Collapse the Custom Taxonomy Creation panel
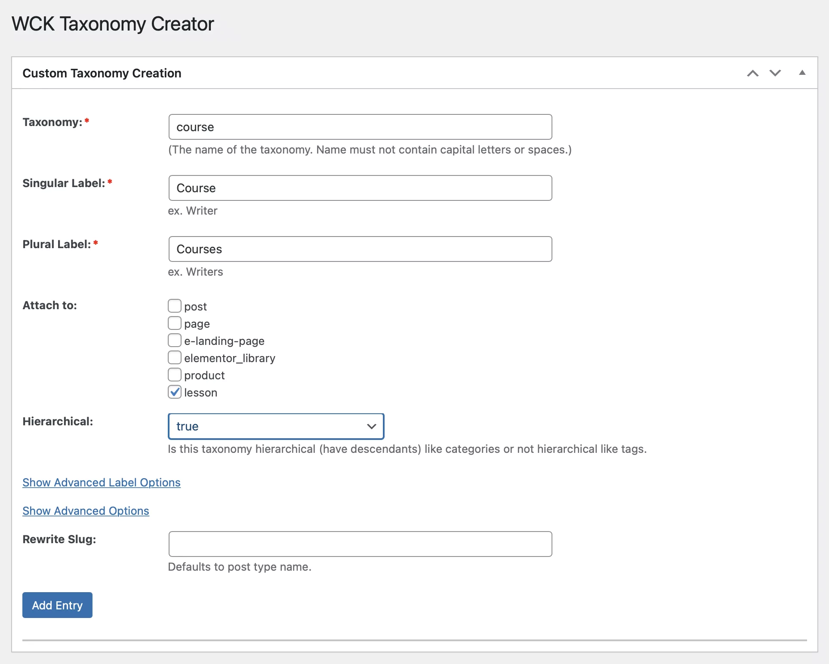829x664 pixels. (802, 73)
